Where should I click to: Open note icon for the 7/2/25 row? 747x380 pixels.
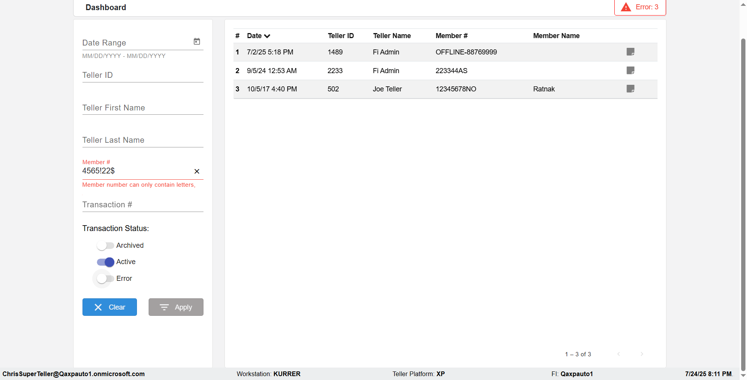[x=631, y=52]
